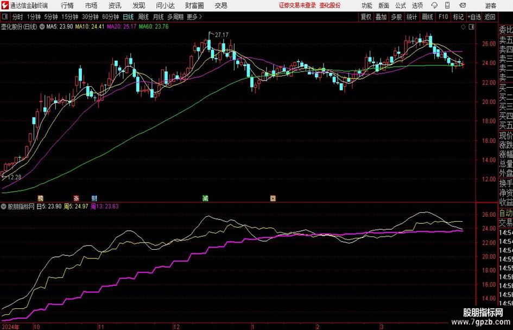513x330 pixels.
Task: Click the 27.17 high price label
Action: (x=222, y=35)
